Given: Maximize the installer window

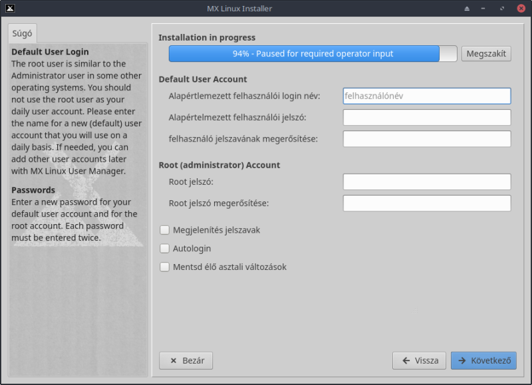Looking at the screenshot, I should (x=502, y=9).
